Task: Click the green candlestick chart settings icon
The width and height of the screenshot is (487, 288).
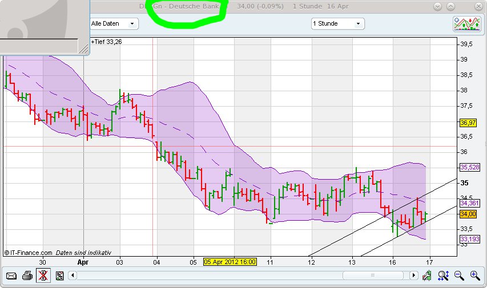Action: (x=426, y=275)
